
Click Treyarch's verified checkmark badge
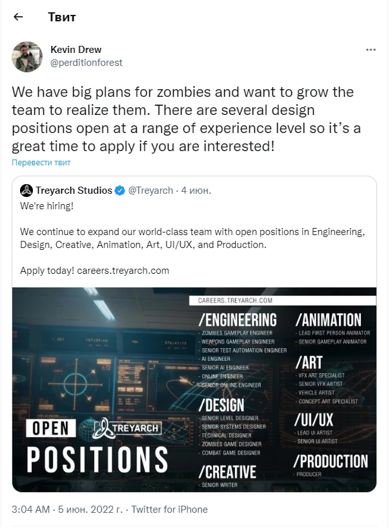click(x=120, y=189)
